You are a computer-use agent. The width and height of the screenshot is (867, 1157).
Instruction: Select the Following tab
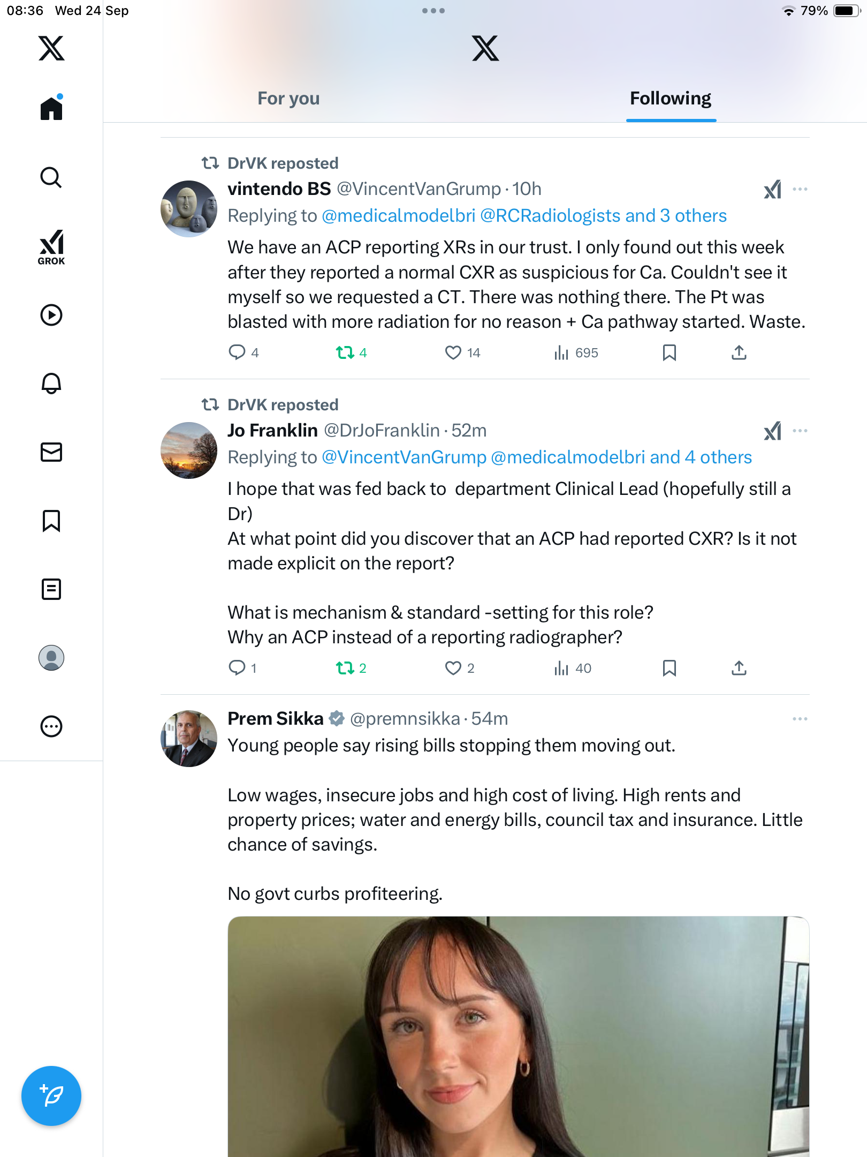[671, 99]
